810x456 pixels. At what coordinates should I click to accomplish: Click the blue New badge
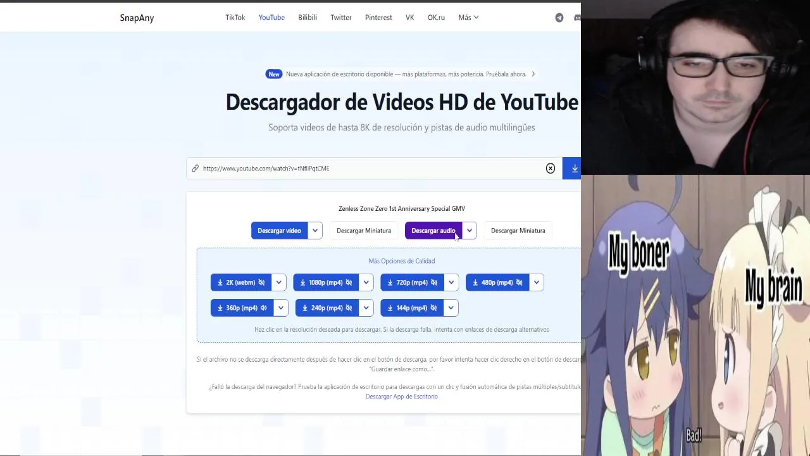274,74
